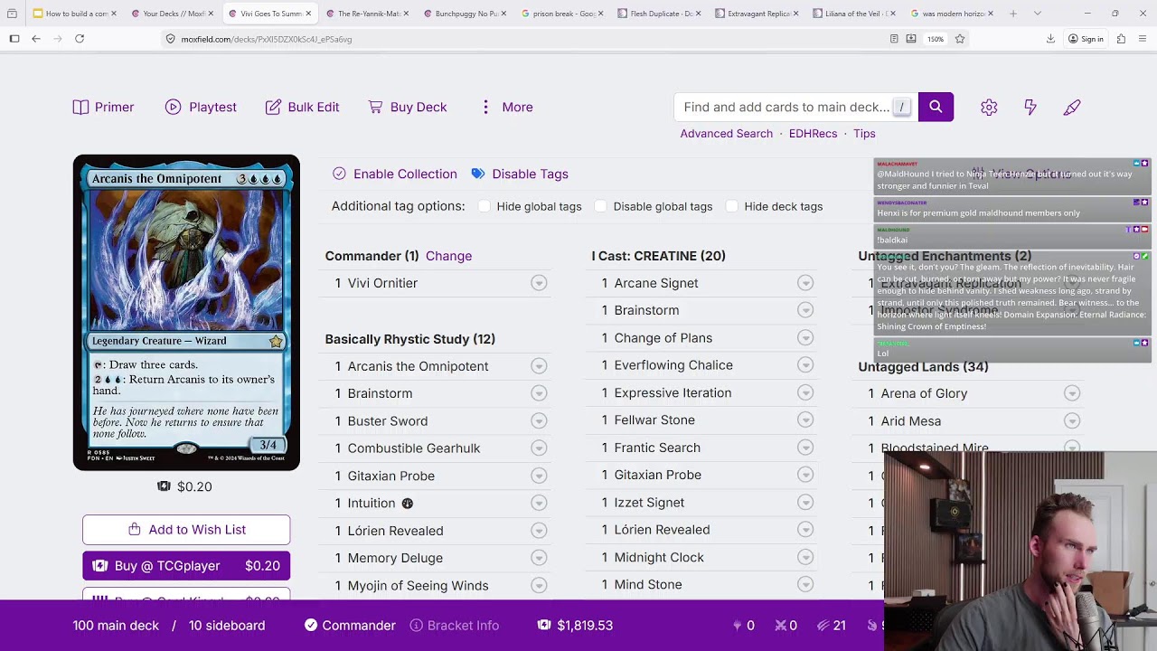Image resolution: width=1157 pixels, height=651 pixels.
Task: Click Disable Tags link
Action: click(530, 174)
